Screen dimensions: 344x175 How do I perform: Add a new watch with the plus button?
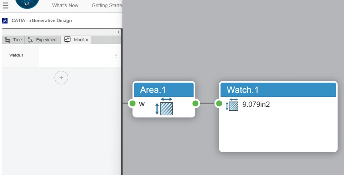click(61, 77)
